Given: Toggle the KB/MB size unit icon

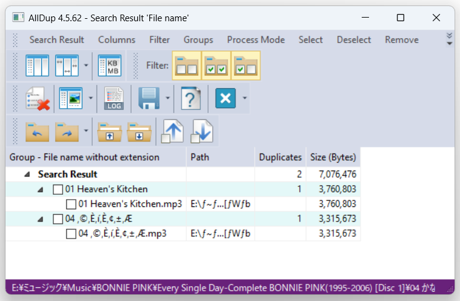Looking at the screenshot, I should click(x=109, y=66).
